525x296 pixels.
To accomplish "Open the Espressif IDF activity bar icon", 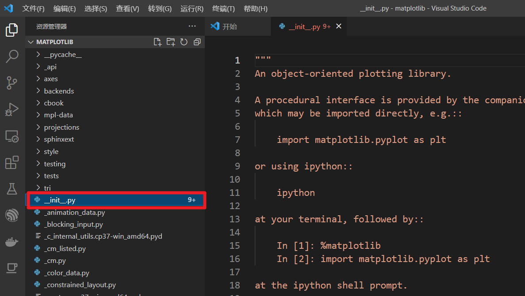I will tap(12, 215).
